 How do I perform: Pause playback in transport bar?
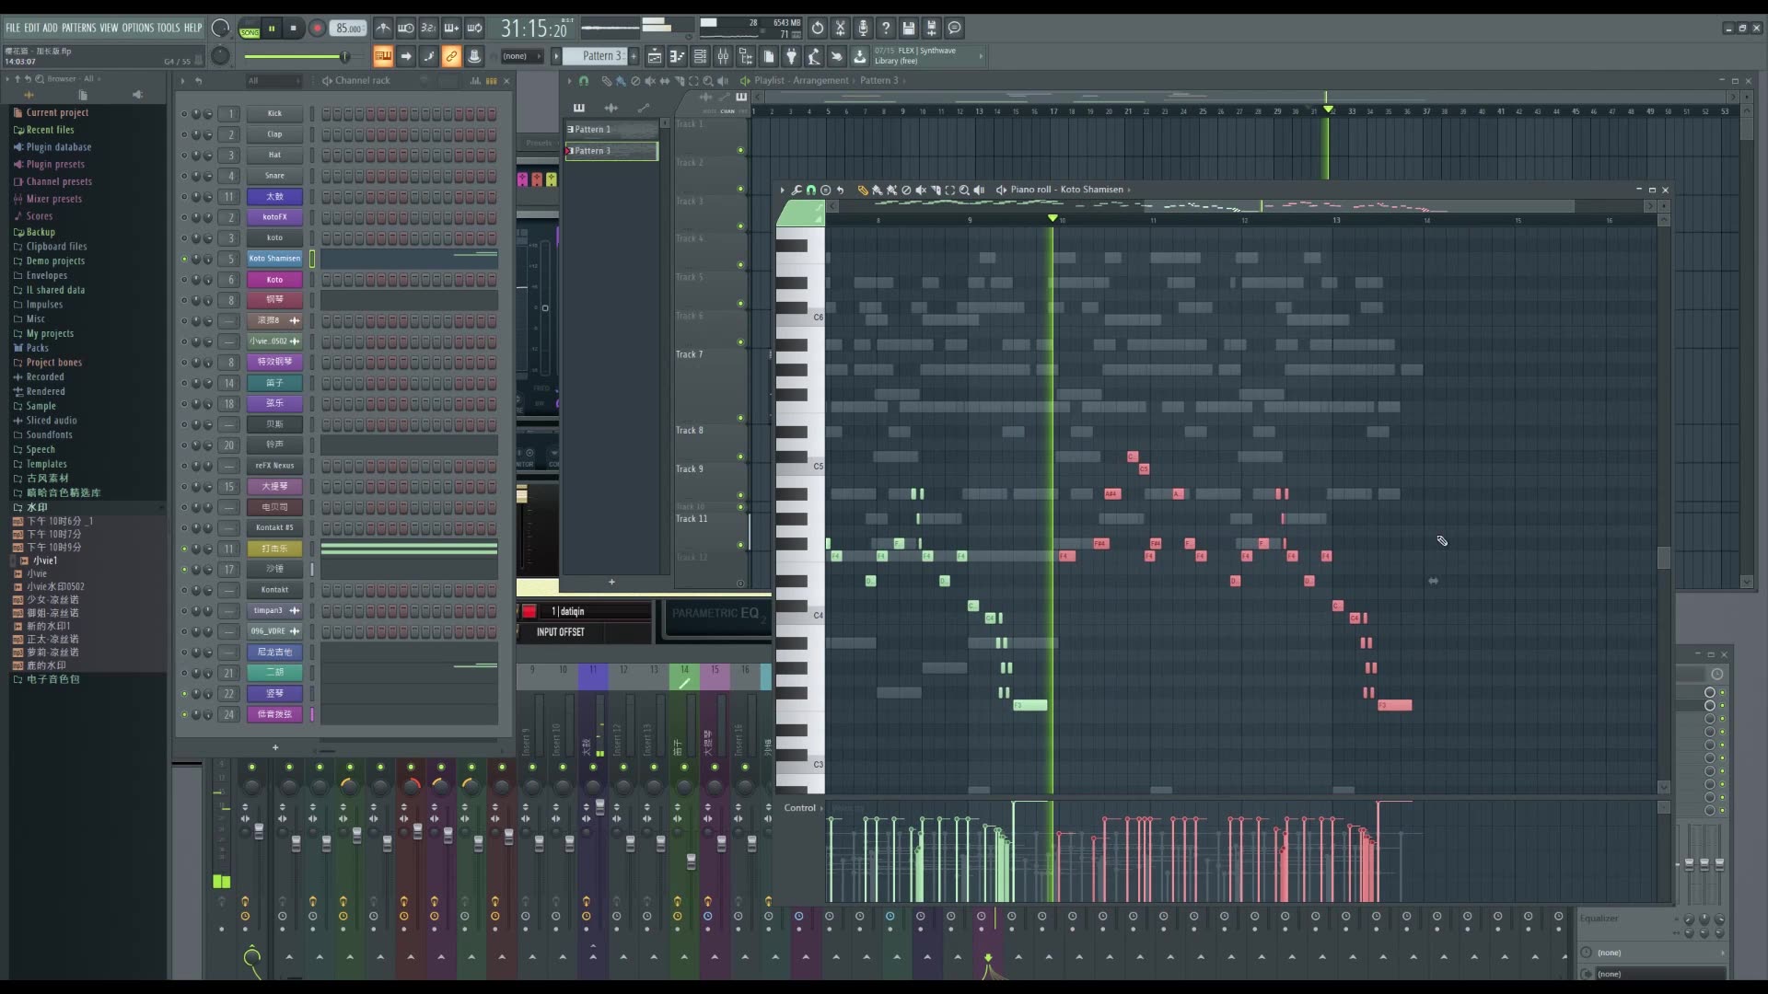point(272,29)
